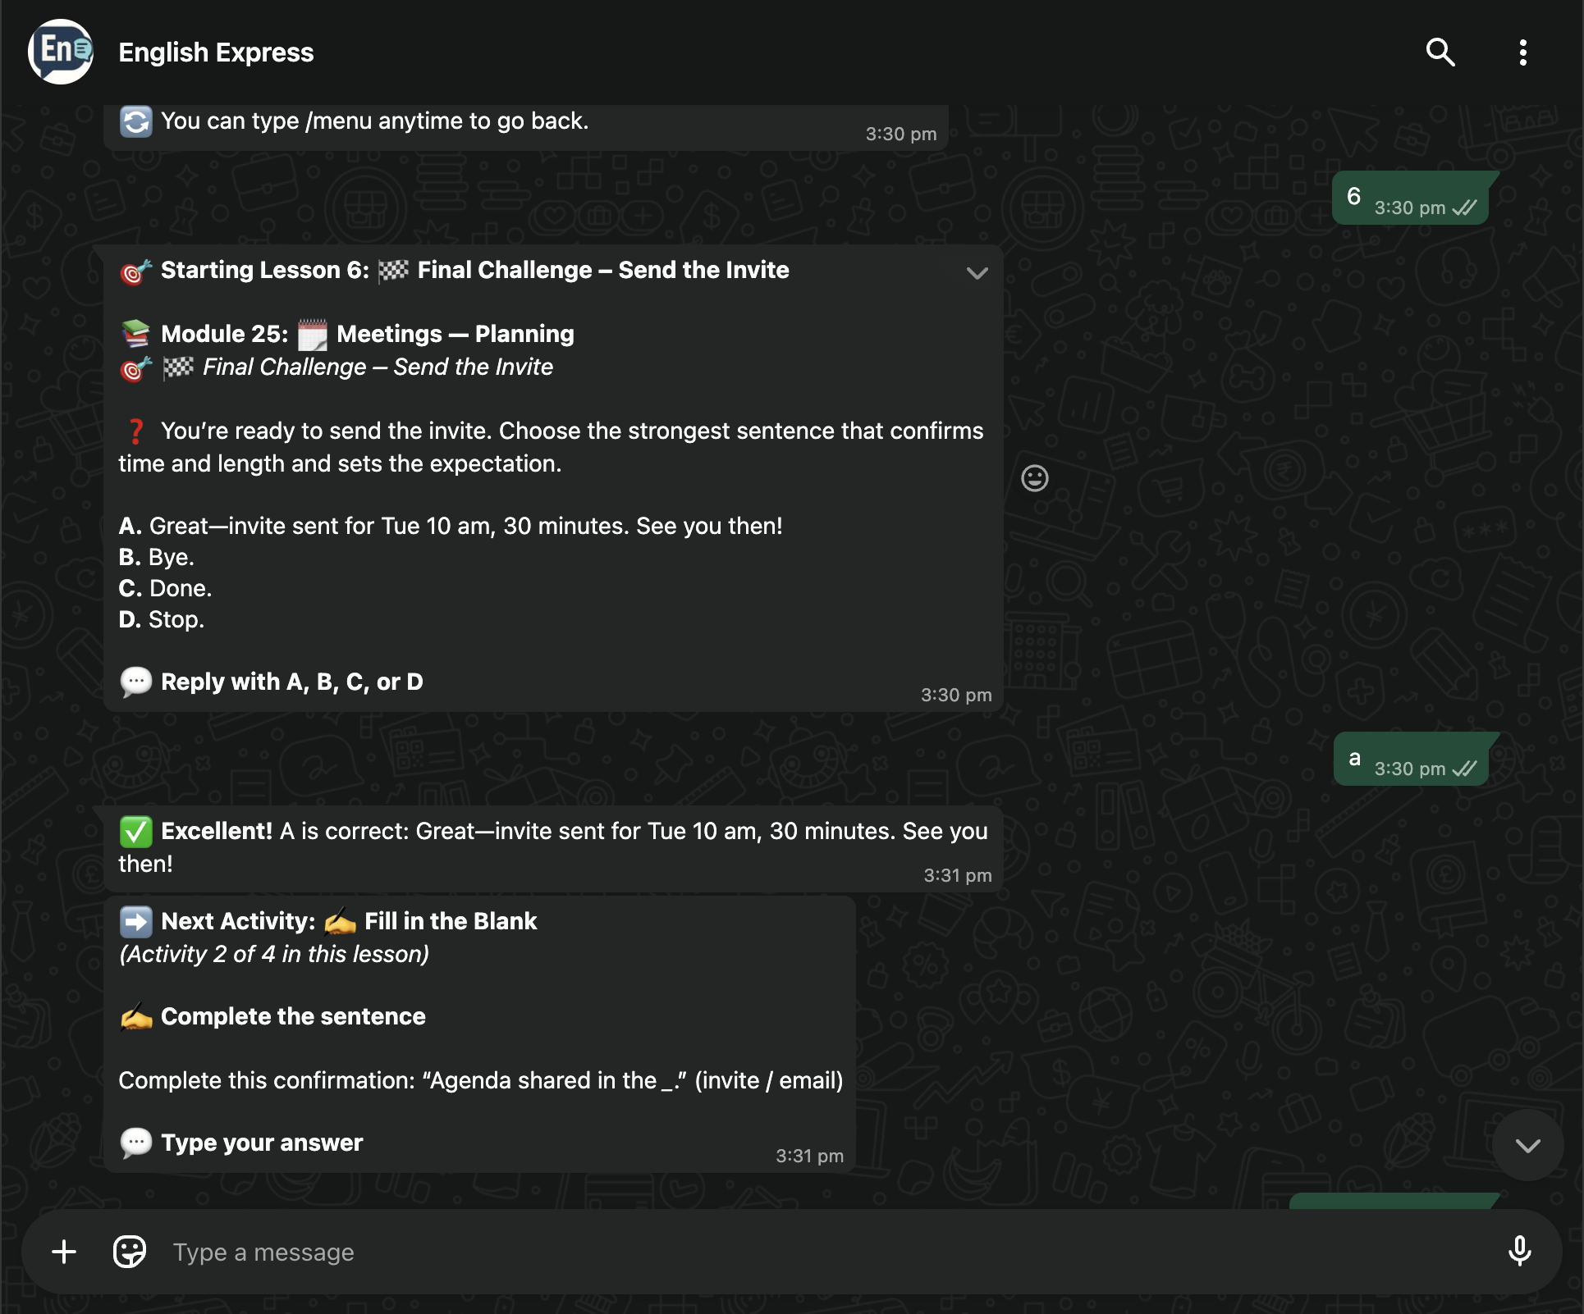Open the attachment plus menu

pos(64,1252)
